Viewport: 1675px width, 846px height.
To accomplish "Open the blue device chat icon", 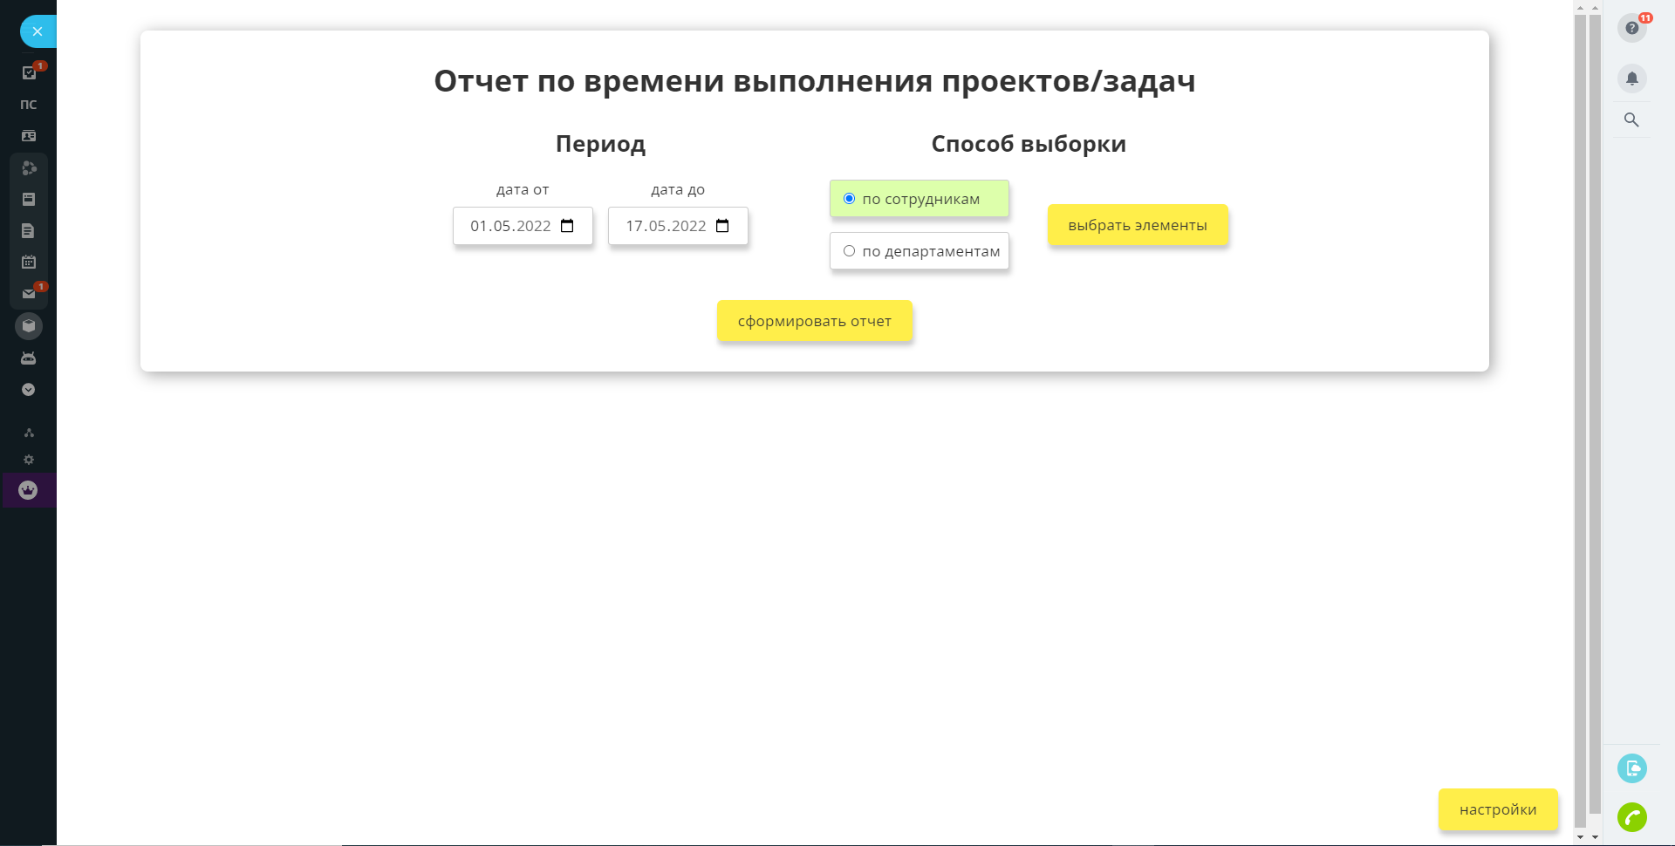I will point(1632,768).
